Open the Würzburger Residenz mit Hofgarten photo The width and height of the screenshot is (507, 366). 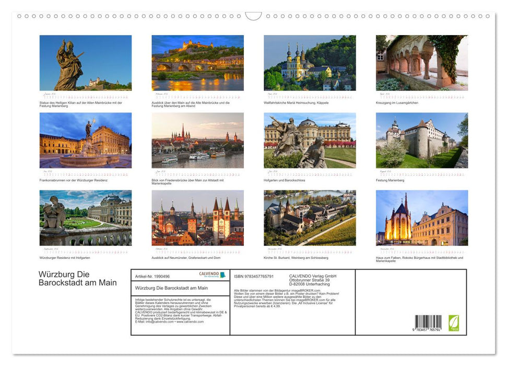[x=86, y=219]
